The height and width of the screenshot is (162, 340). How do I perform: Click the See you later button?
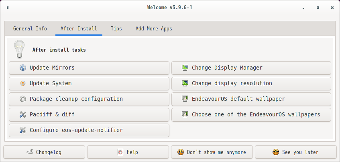tap(296, 152)
